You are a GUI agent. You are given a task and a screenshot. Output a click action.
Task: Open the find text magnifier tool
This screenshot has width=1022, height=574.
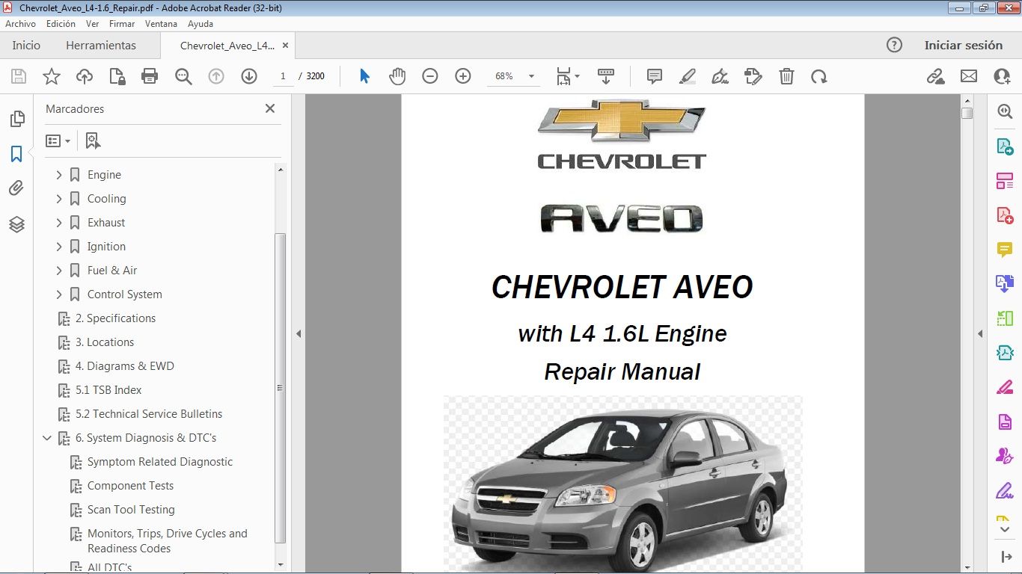coord(183,76)
